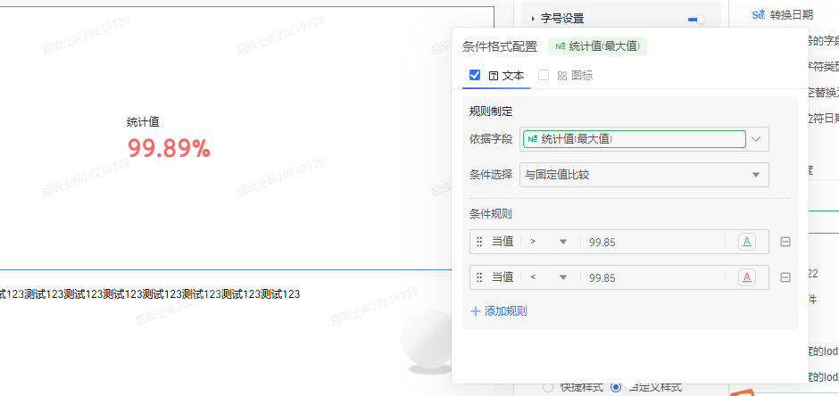The image size is (839, 396).
Task: Grab the drag handle of the second rule
Action: pyautogui.click(x=479, y=277)
